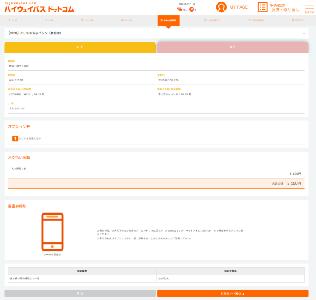Click the ハイウェイバス ドットコム logo
The image size is (316, 300).
coord(39,9)
